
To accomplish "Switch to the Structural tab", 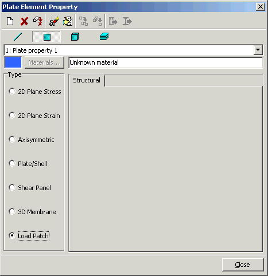I will tap(87, 80).
